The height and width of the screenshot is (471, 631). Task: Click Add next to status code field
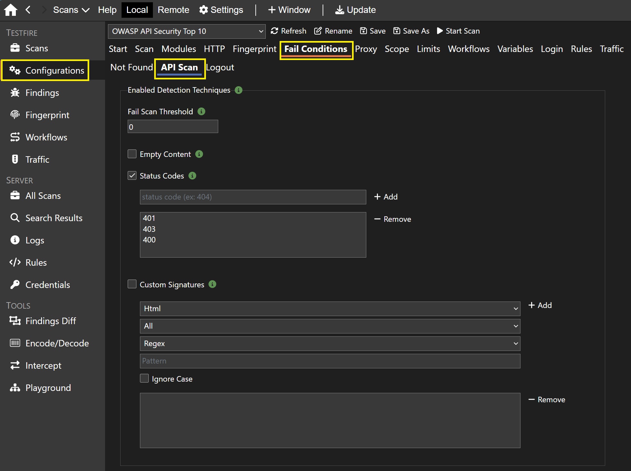386,197
